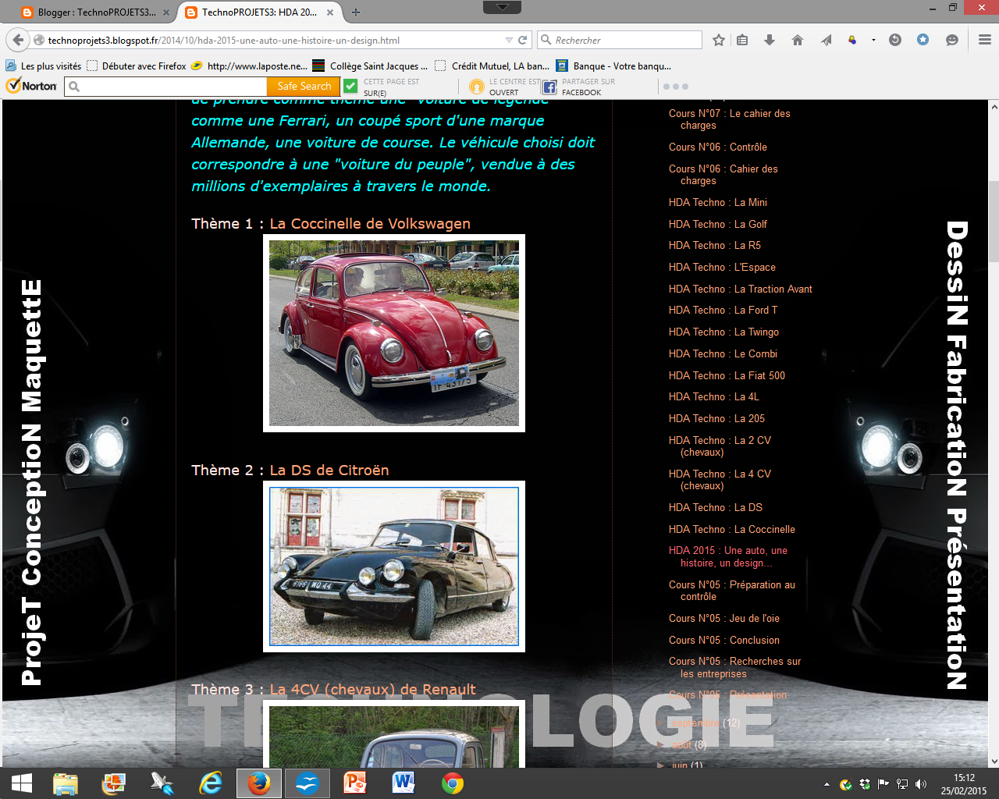Open sidebar link Cours N°06 : Contrôle

click(718, 147)
